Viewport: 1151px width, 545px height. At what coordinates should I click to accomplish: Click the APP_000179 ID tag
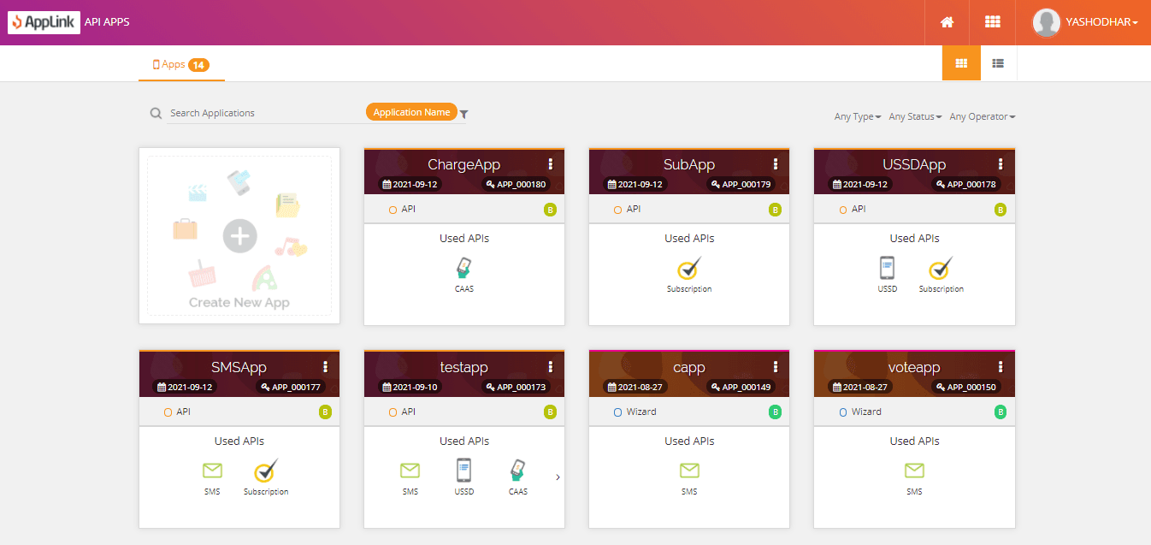(x=740, y=184)
